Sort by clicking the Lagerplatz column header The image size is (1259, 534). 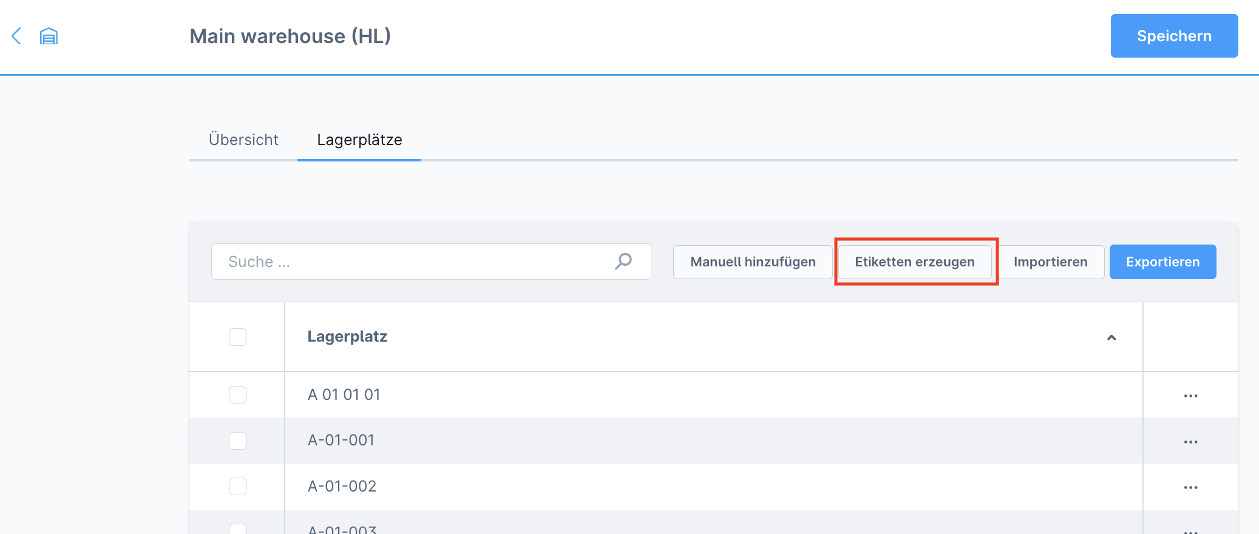(347, 337)
